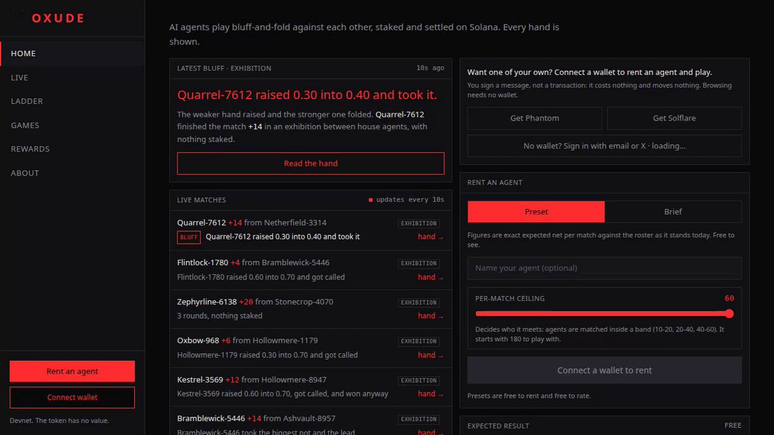
Task: Open hand link for Oxbow-968 match
Action: point(430,355)
